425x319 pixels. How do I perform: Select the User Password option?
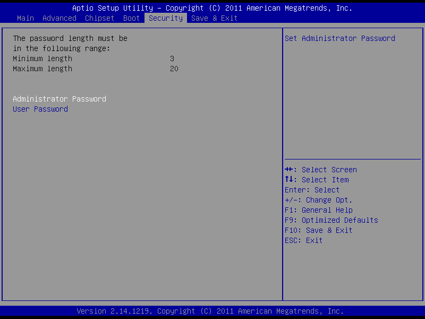[40, 109]
